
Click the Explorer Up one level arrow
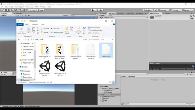tap(28, 39)
